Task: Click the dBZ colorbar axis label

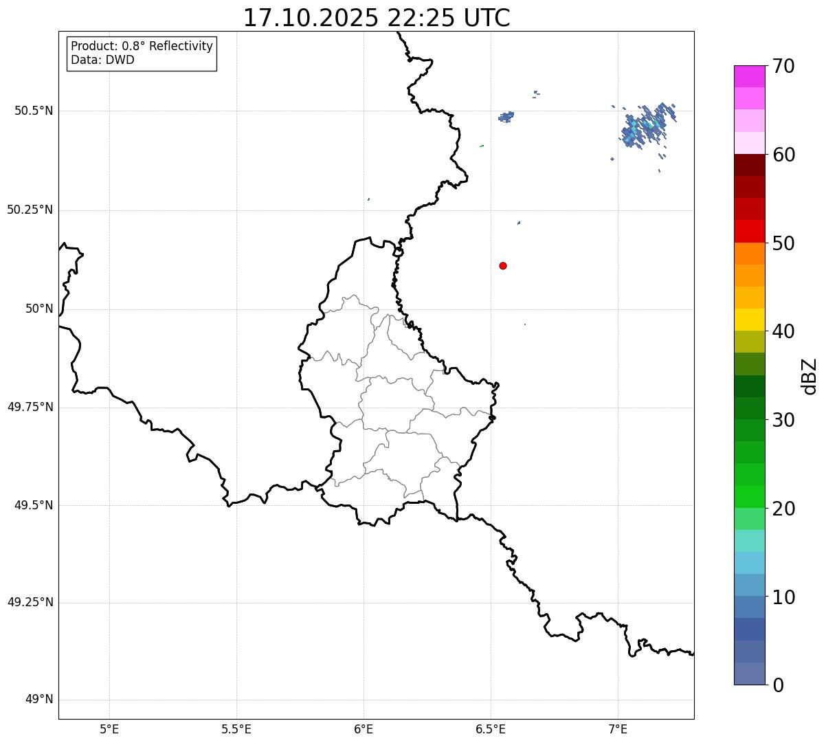Action: 810,376
